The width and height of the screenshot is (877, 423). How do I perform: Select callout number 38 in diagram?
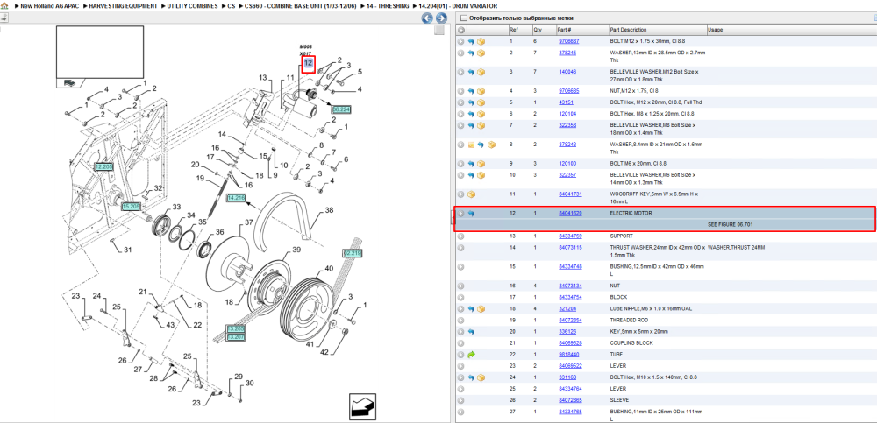tap(329, 211)
